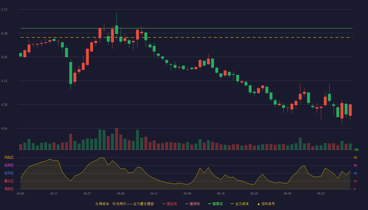Image resolution: width=368 pixels, height=210 pixels.
Task: Click the 03-17 date label
Action: (x=54, y=193)
